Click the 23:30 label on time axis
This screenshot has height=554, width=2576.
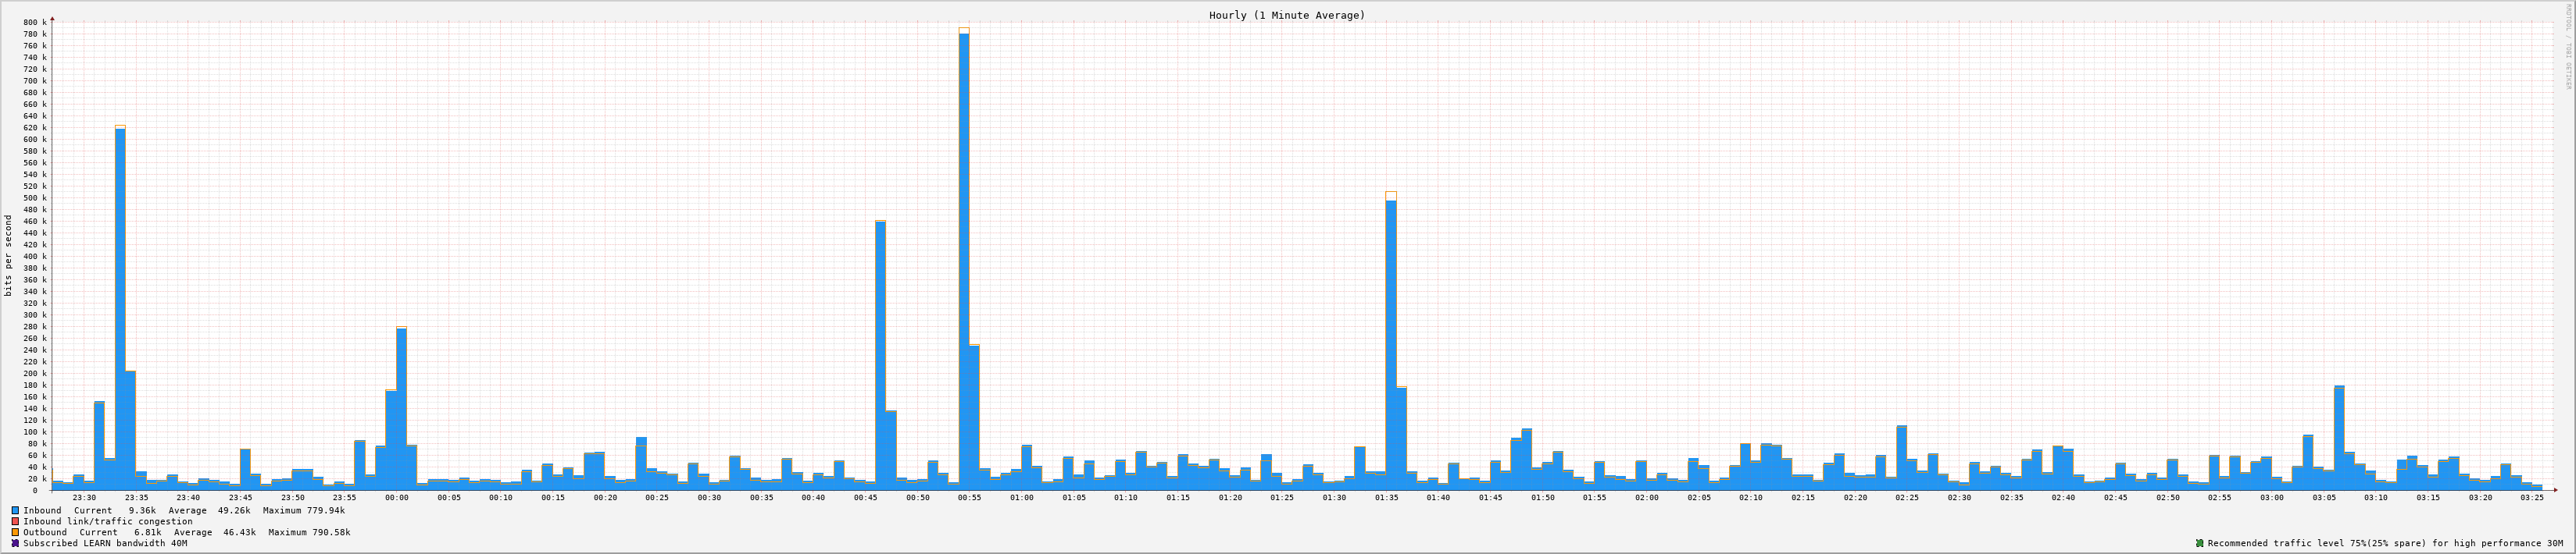point(84,497)
